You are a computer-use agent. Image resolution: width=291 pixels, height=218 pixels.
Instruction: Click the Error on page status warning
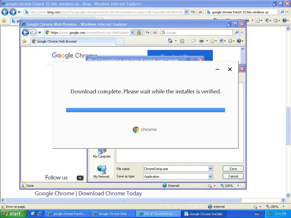[13, 207]
